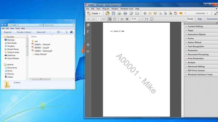Screen dimensions: 218x122
Task: Click the highlight text comment icon
Action: 155,13
